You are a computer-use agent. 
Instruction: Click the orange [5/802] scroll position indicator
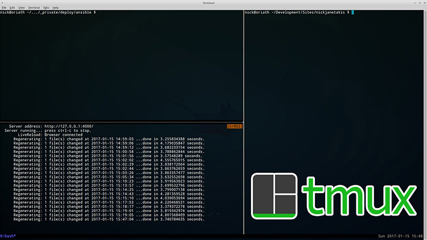[235, 126]
